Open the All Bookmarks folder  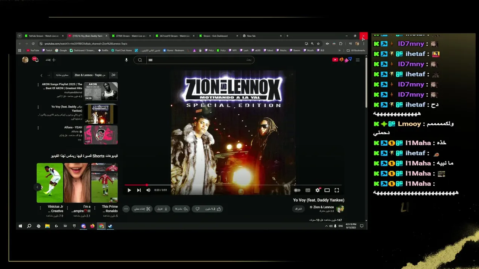pos(356,50)
